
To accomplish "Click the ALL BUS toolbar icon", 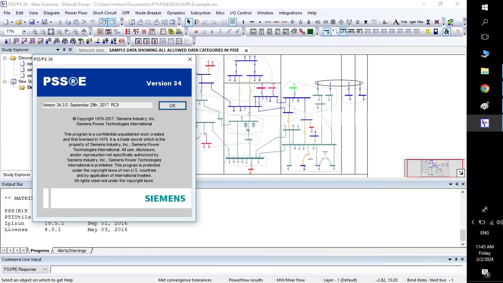I will [x=100, y=32].
